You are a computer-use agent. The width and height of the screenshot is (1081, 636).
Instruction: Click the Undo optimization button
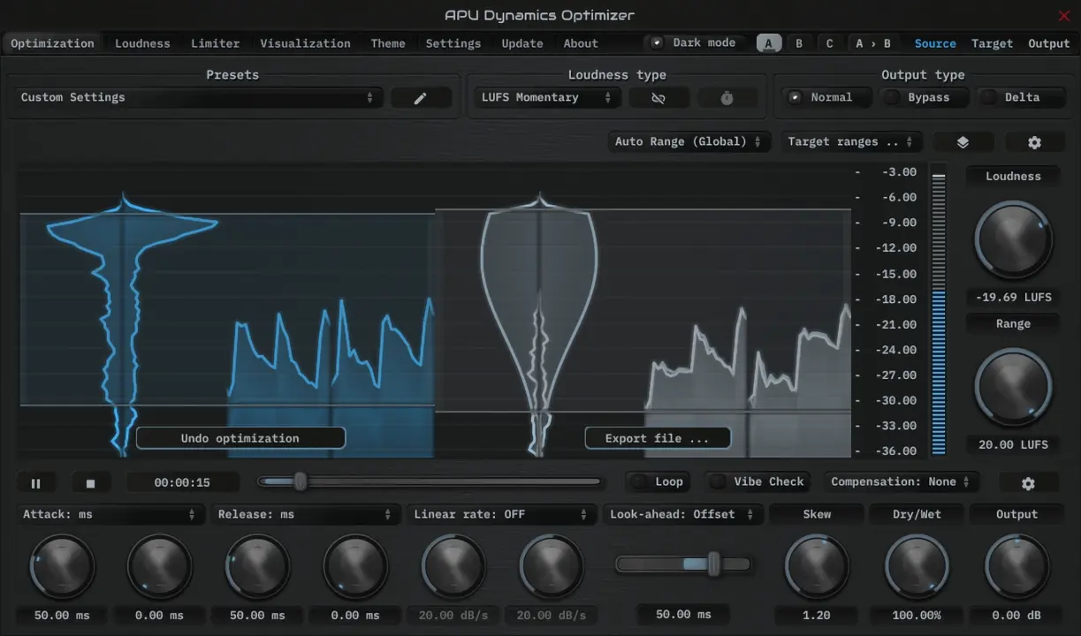point(240,438)
